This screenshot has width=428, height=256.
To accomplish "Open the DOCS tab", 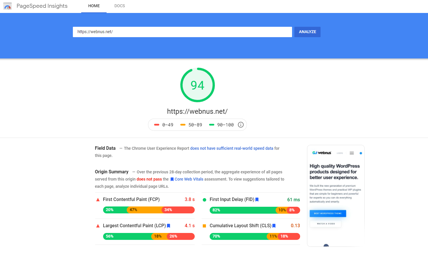I will (120, 6).
